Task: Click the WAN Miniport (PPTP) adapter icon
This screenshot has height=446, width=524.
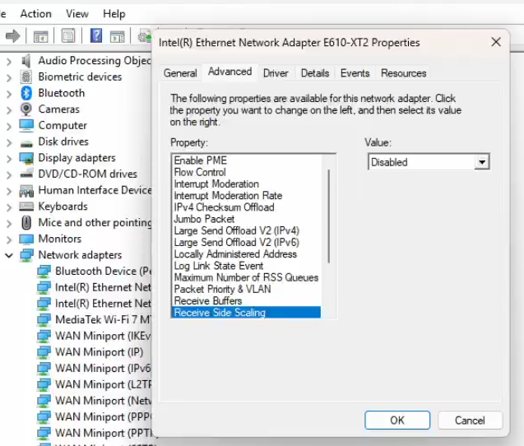Action: [x=44, y=433]
